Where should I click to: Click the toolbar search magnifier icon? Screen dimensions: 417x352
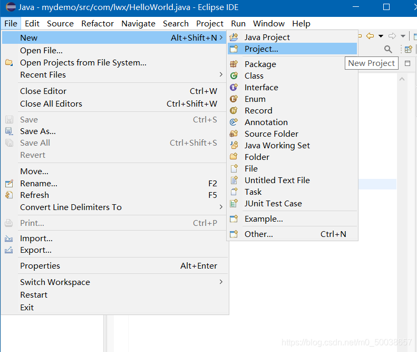point(388,49)
